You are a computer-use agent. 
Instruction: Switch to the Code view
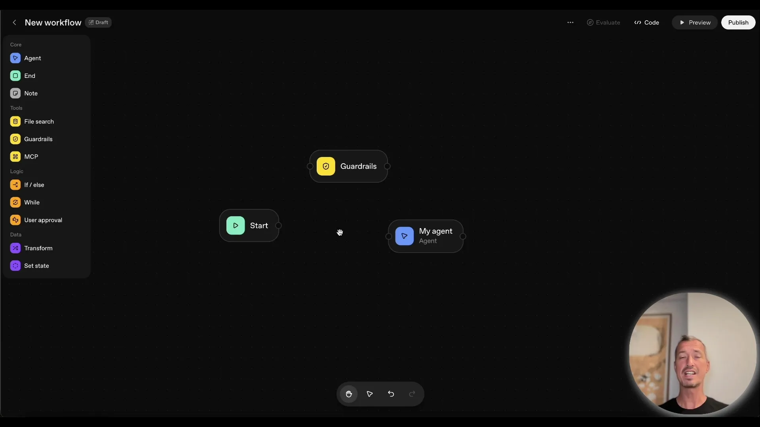coord(646,23)
